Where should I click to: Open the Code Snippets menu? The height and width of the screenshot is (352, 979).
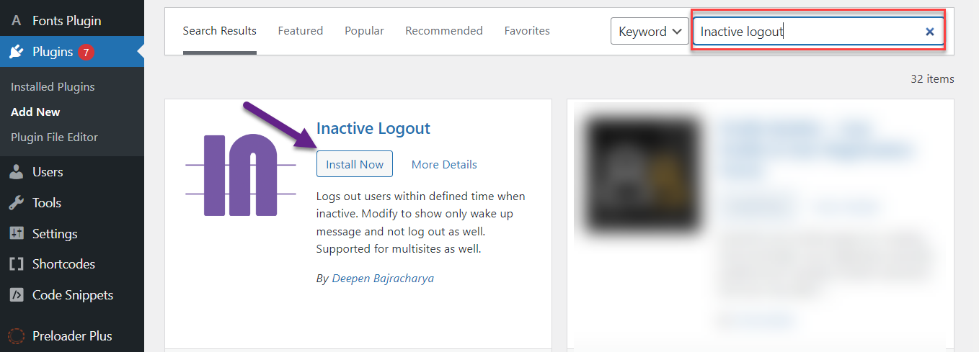pos(72,295)
